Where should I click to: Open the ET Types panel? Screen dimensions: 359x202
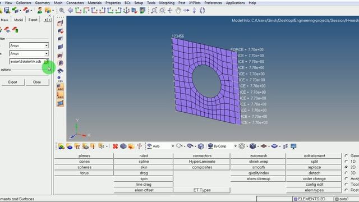202,190
